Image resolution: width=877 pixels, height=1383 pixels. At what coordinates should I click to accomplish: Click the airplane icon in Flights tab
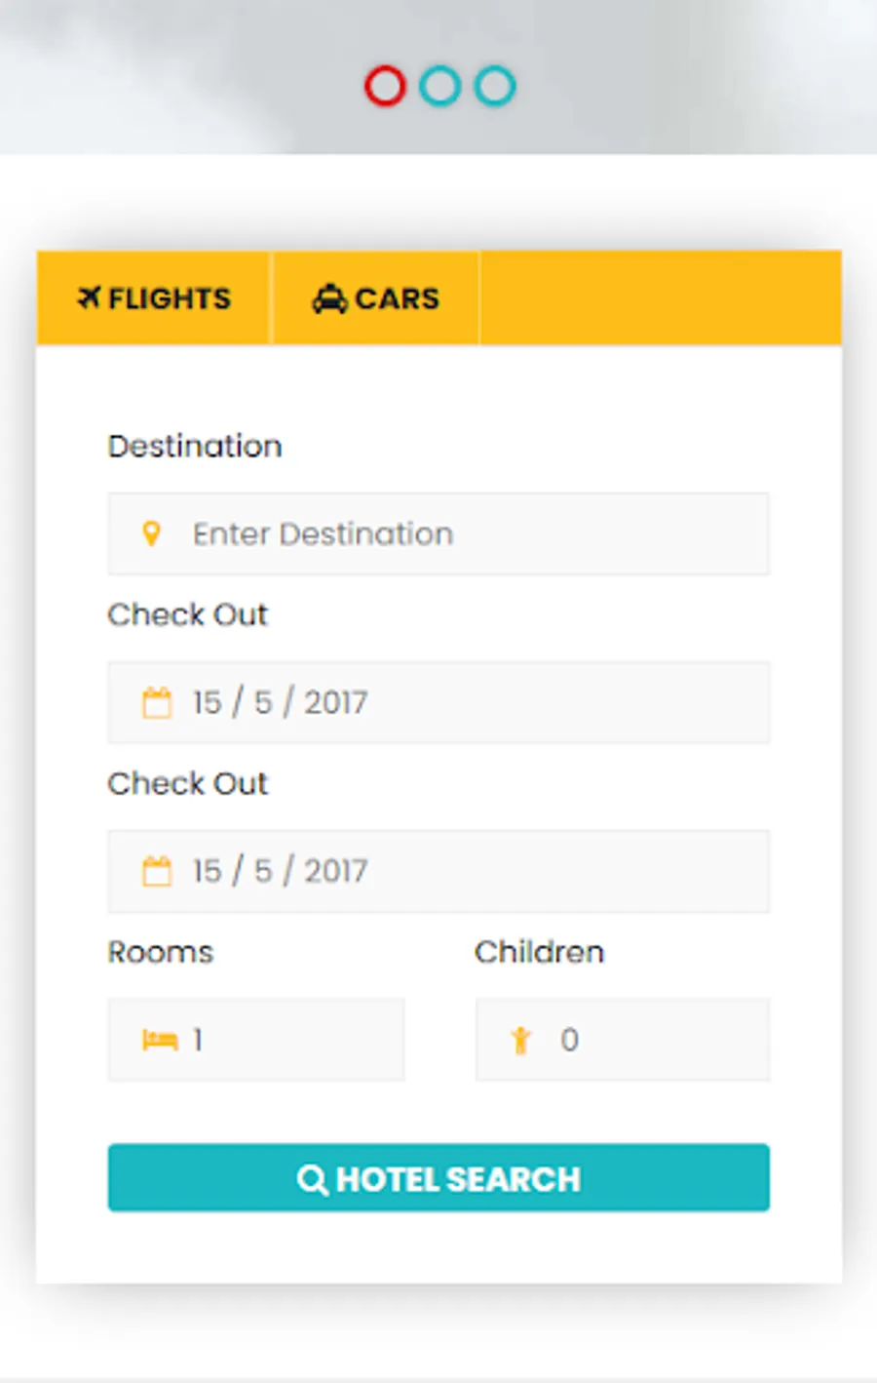coord(90,297)
